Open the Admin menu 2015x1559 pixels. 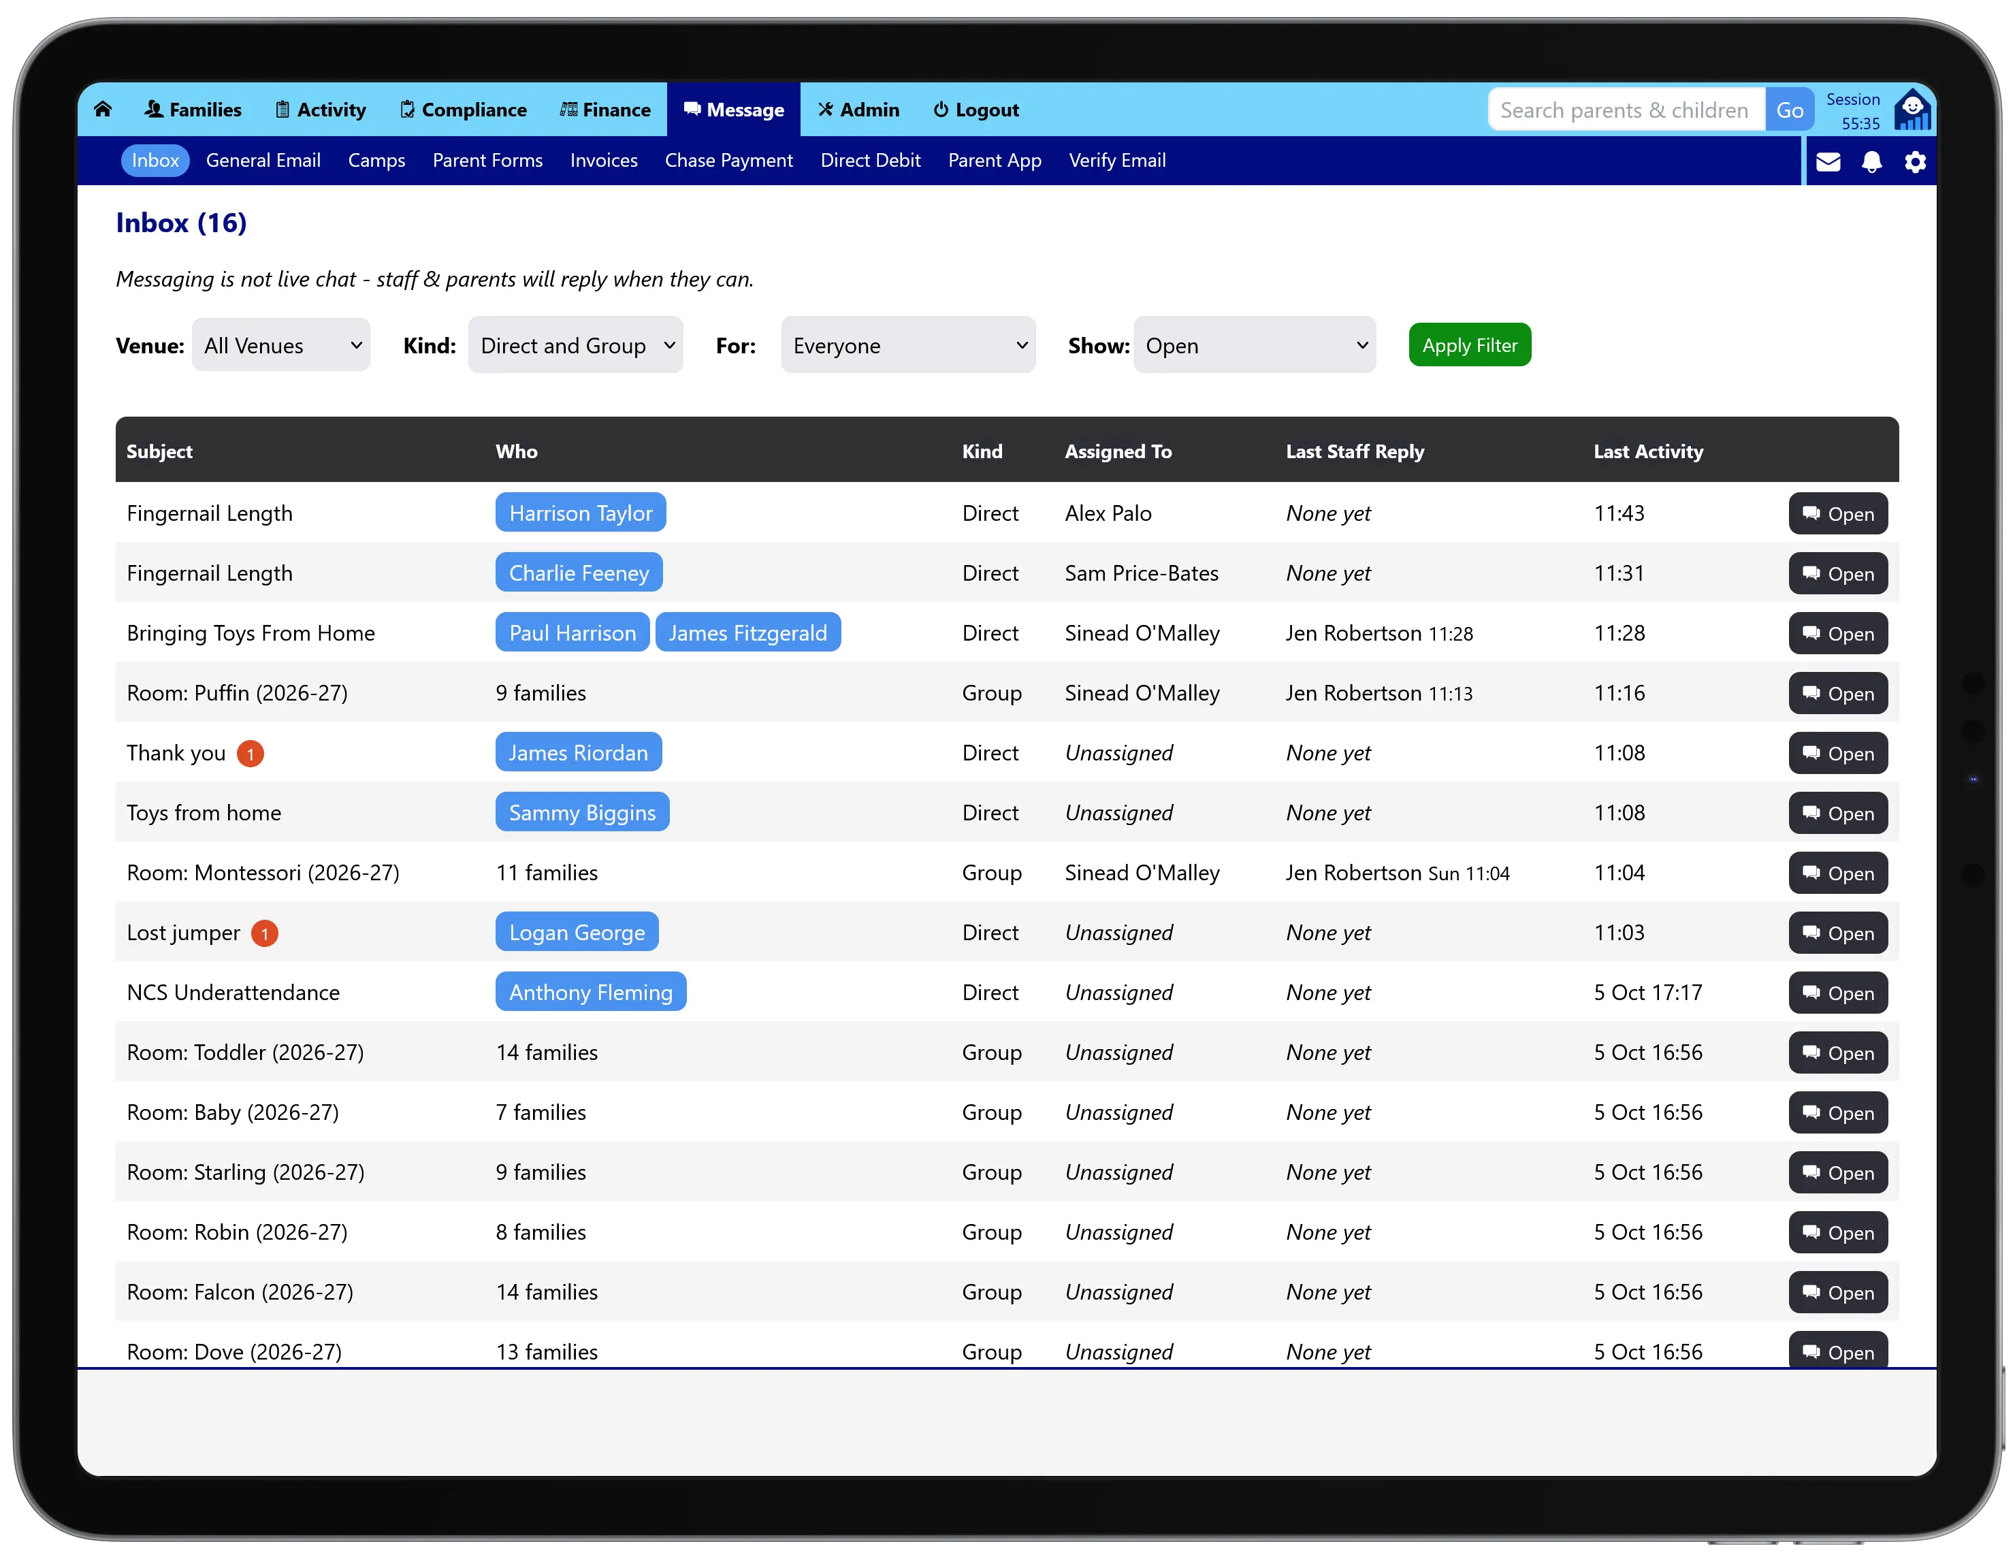[858, 110]
